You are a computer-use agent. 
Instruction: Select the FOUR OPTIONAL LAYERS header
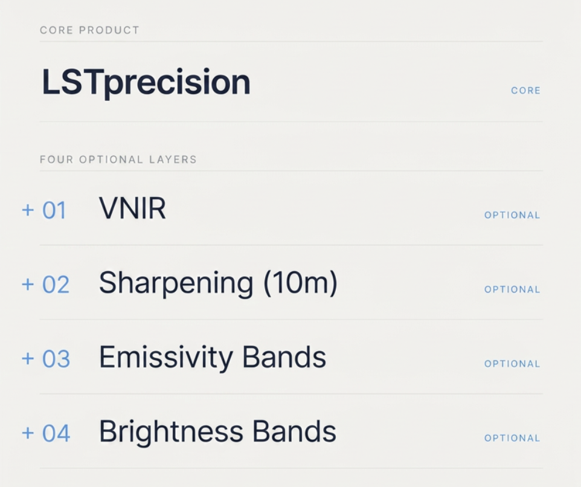118,160
